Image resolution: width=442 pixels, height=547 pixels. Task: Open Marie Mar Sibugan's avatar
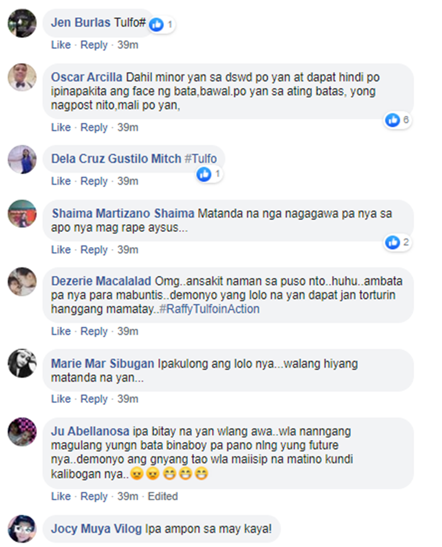coord(22,363)
